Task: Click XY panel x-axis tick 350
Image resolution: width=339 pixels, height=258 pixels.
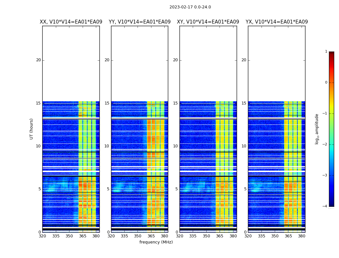Action: [x=206, y=236]
